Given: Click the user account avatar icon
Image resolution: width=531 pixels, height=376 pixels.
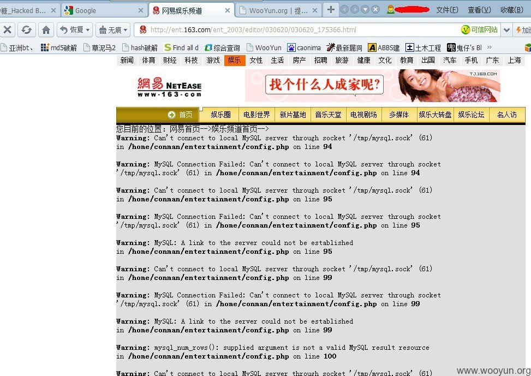Looking at the screenshot, I should tap(390, 9).
